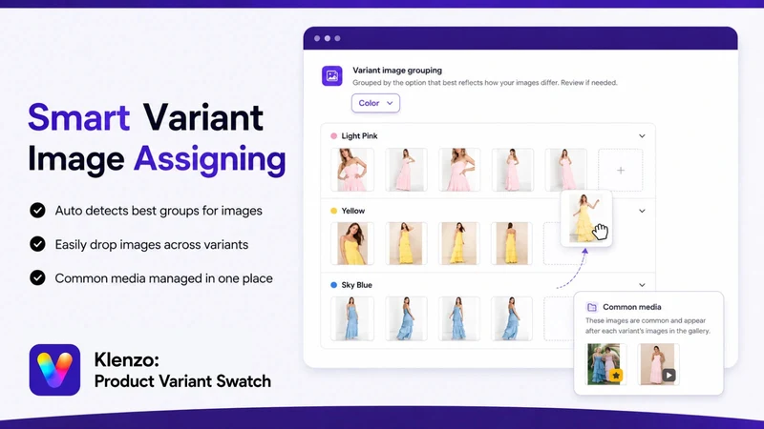Select the first Yellow dress thumbnail

coord(352,244)
